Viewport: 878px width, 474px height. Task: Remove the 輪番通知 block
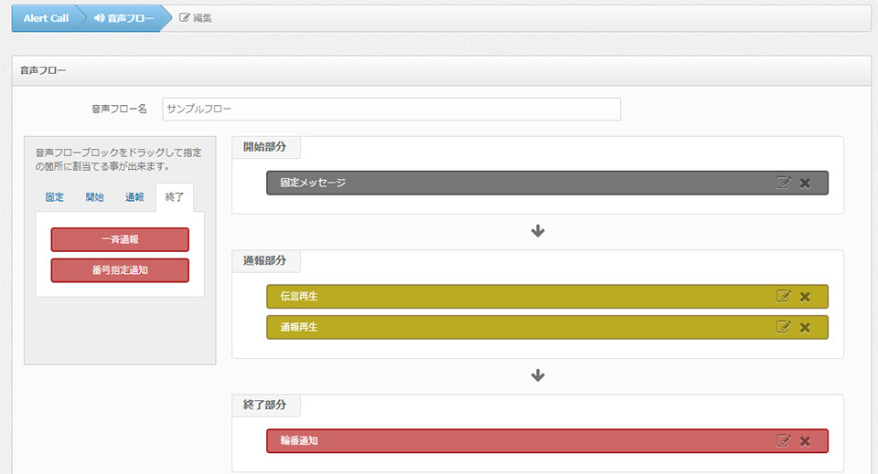tap(805, 442)
